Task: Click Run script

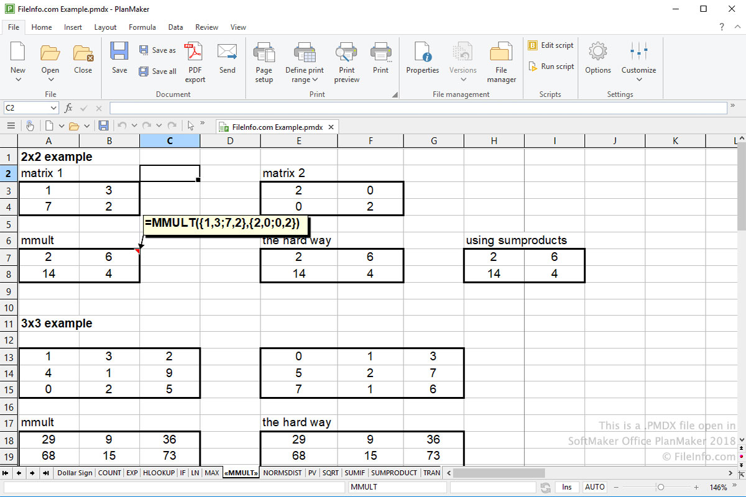Action: (551, 66)
